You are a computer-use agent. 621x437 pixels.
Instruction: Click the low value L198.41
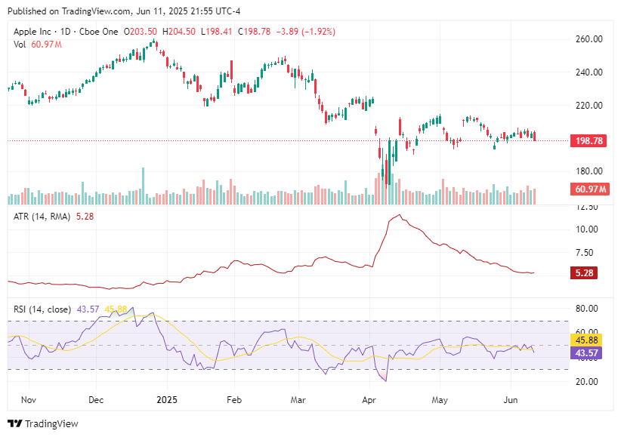point(217,32)
